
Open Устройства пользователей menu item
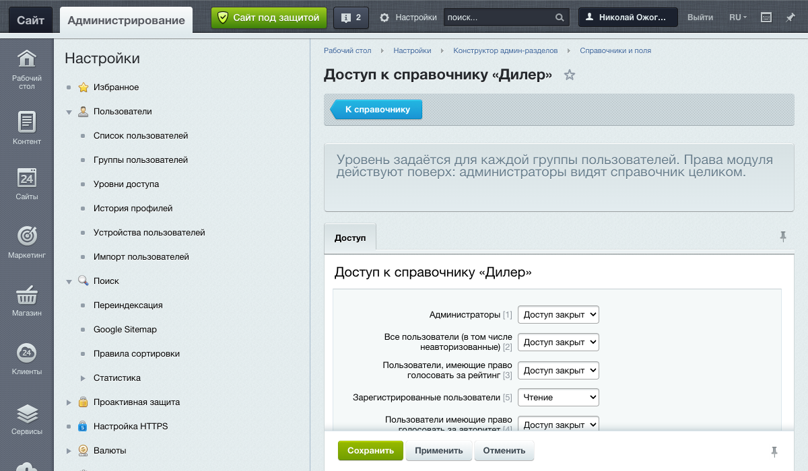(149, 233)
